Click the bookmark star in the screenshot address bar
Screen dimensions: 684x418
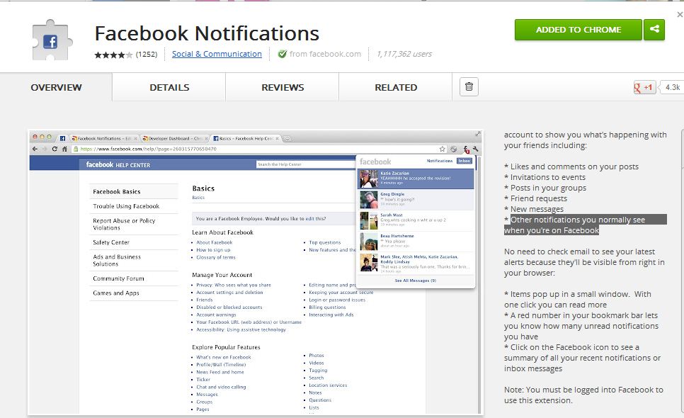pos(440,149)
